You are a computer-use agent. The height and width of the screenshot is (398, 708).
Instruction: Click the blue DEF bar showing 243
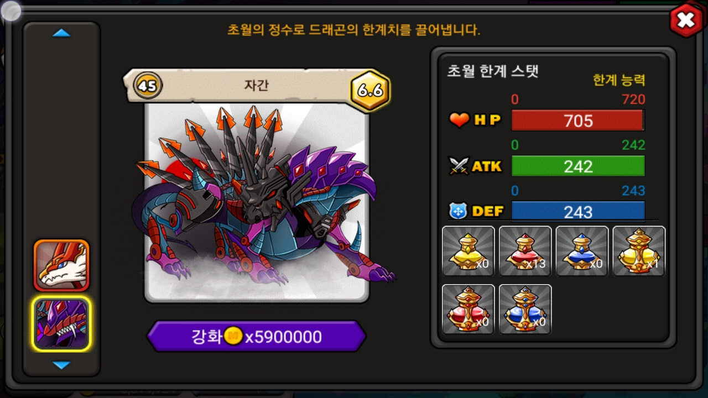(x=578, y=211)
